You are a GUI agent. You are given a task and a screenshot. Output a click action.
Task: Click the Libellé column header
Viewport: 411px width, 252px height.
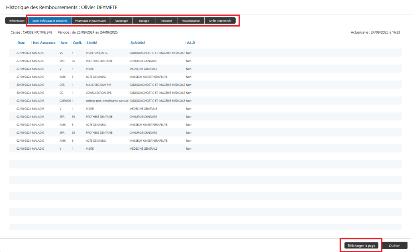coord(92,43)
